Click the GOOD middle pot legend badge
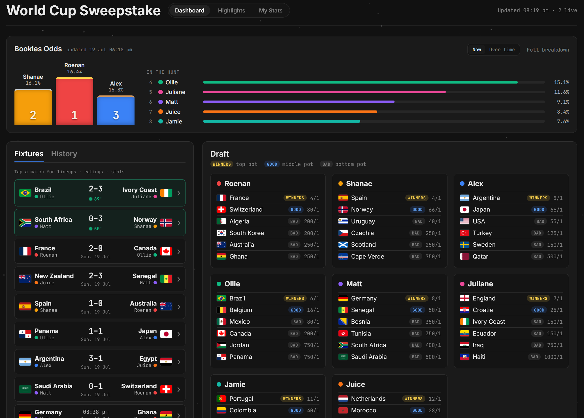Viewport: 584px width, 418px height. click(x=272, y=164)
